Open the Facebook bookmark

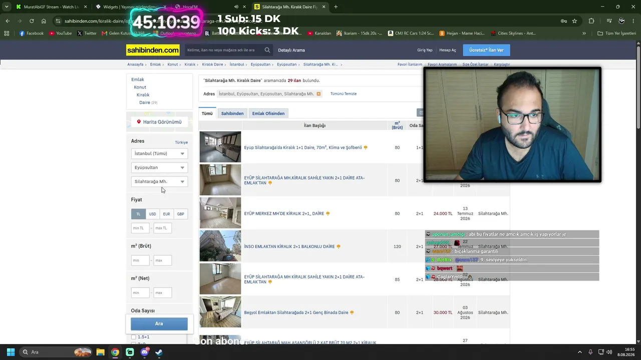[x=32, y=33]
